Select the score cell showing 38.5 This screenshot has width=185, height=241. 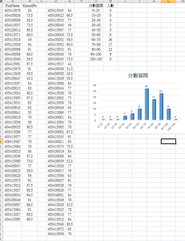(30, 20)
